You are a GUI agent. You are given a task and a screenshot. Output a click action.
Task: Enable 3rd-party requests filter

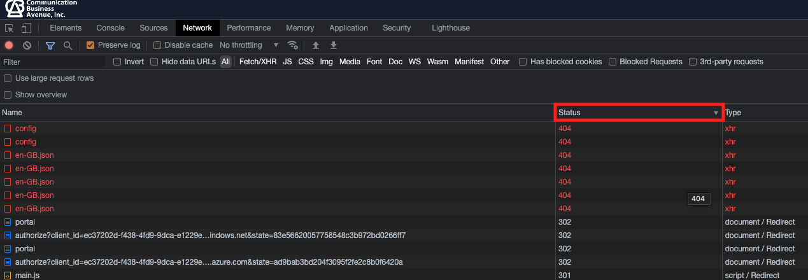point(693,62)
